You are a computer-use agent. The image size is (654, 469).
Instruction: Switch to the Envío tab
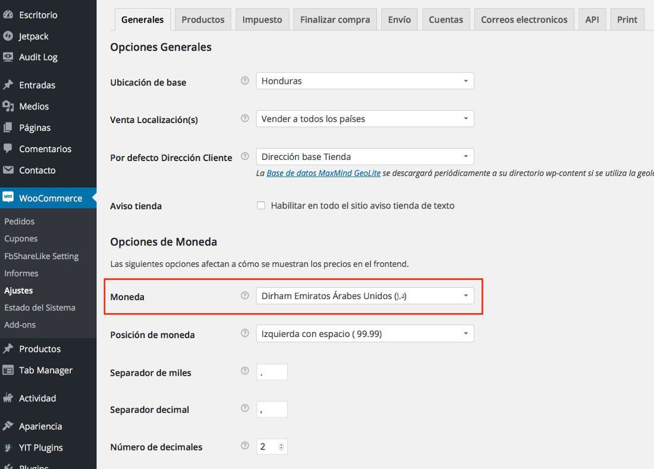click(x=399, y=20)
